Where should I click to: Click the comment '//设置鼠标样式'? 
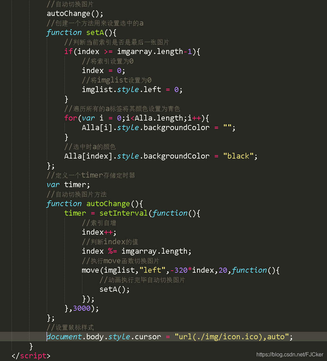coord(70,327)
